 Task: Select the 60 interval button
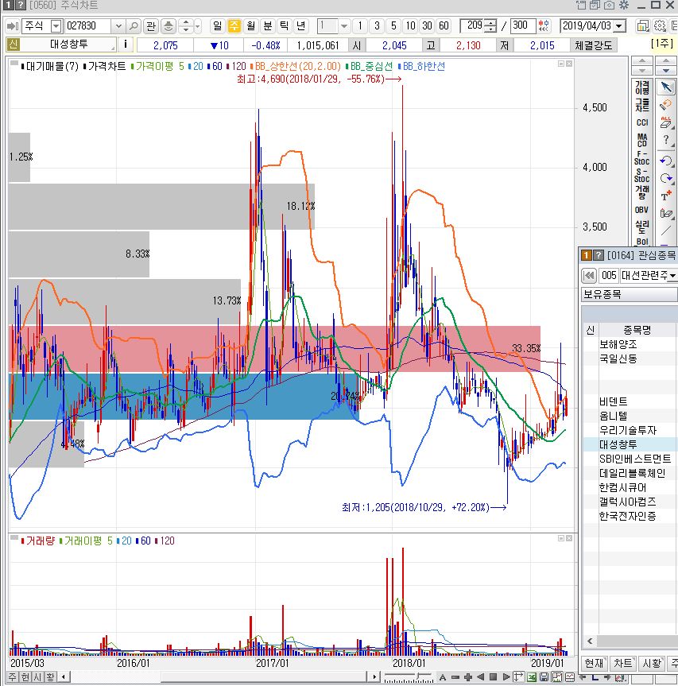point(444,25)
